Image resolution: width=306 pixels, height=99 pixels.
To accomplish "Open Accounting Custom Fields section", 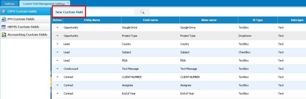I will 25,35.
